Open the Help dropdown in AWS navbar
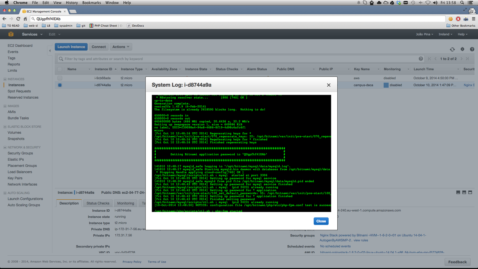 (462, 34)
